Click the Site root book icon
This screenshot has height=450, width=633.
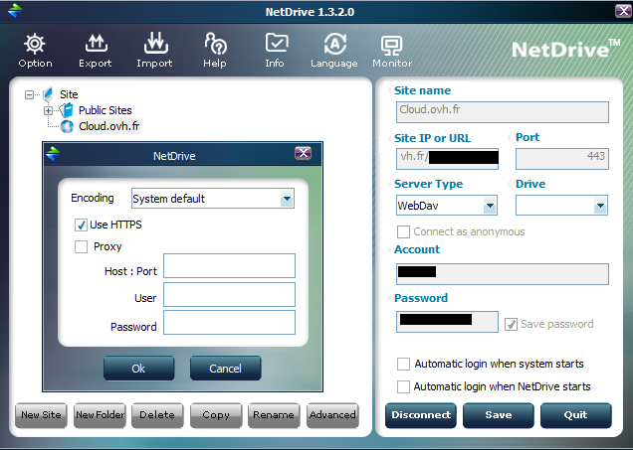[x=48, y=94]
